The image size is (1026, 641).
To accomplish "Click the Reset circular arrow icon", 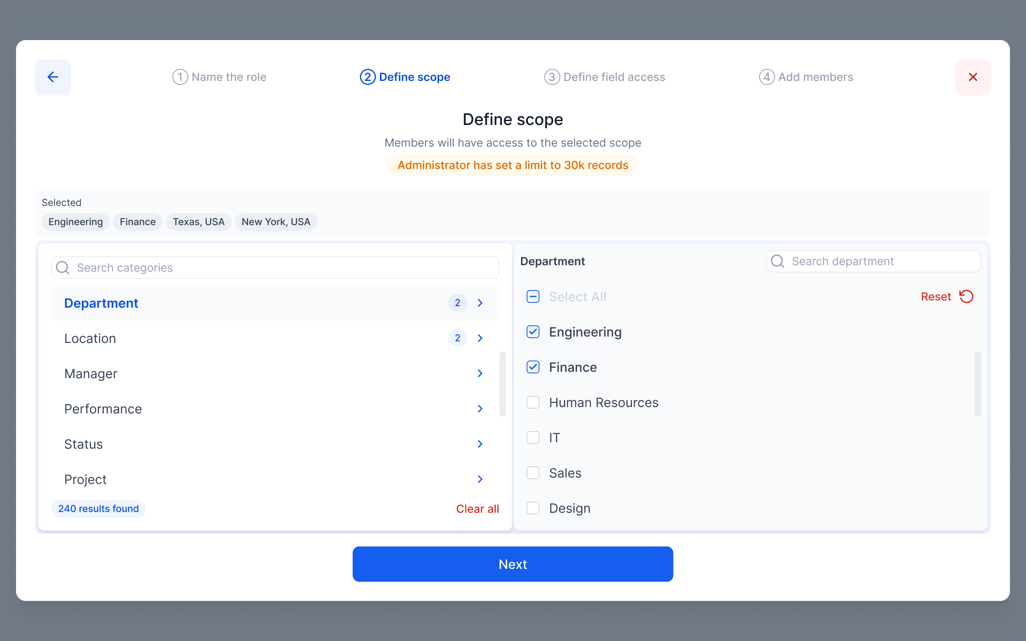I will pos(966,296).
